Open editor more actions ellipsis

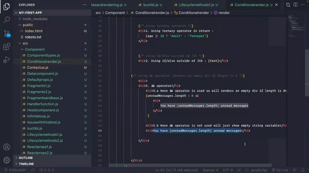[303, 5]
